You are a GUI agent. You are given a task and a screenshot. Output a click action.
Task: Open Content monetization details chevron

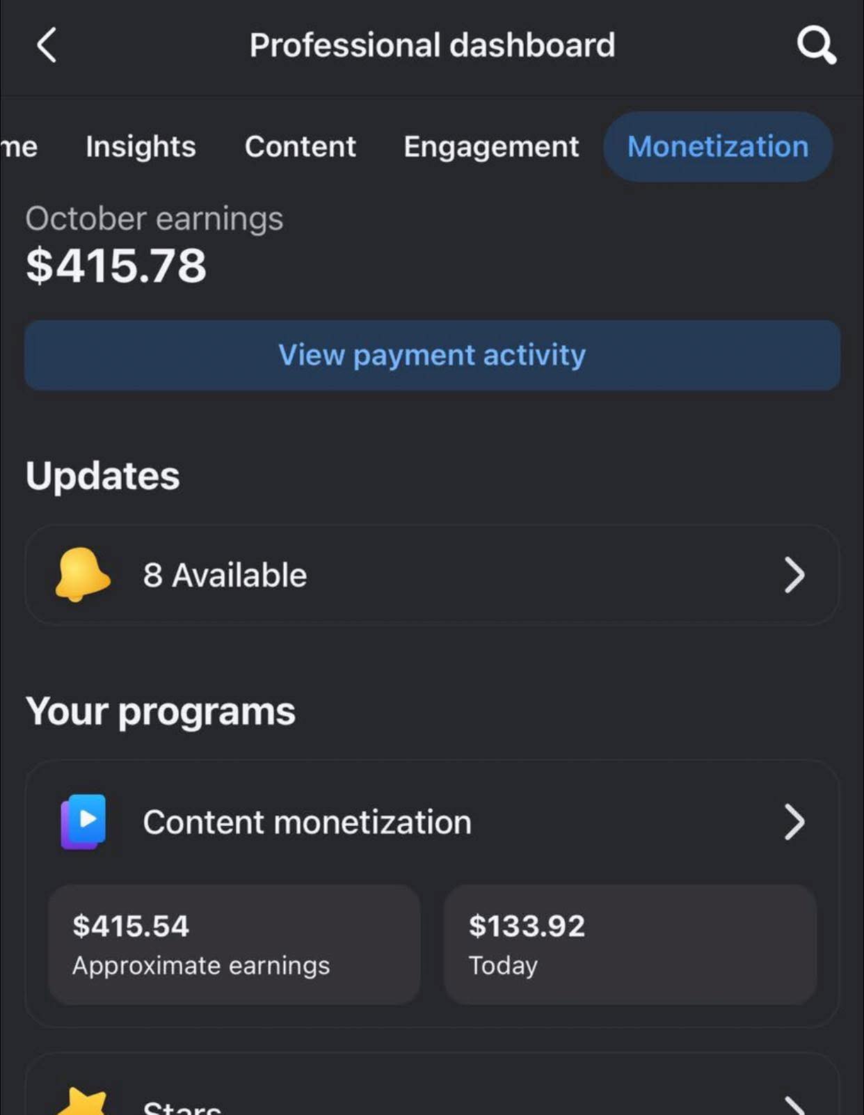coord(794,822)
